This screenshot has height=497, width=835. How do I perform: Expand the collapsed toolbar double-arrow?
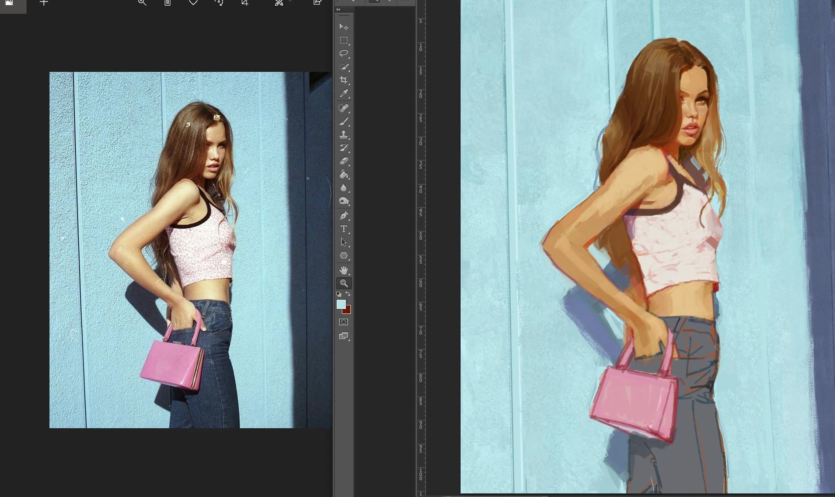[338, 10]
